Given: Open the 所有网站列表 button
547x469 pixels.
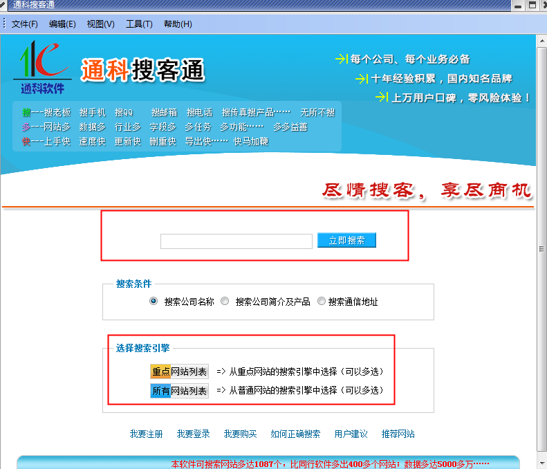Looking at the screenshot, I should click(179, 391).
